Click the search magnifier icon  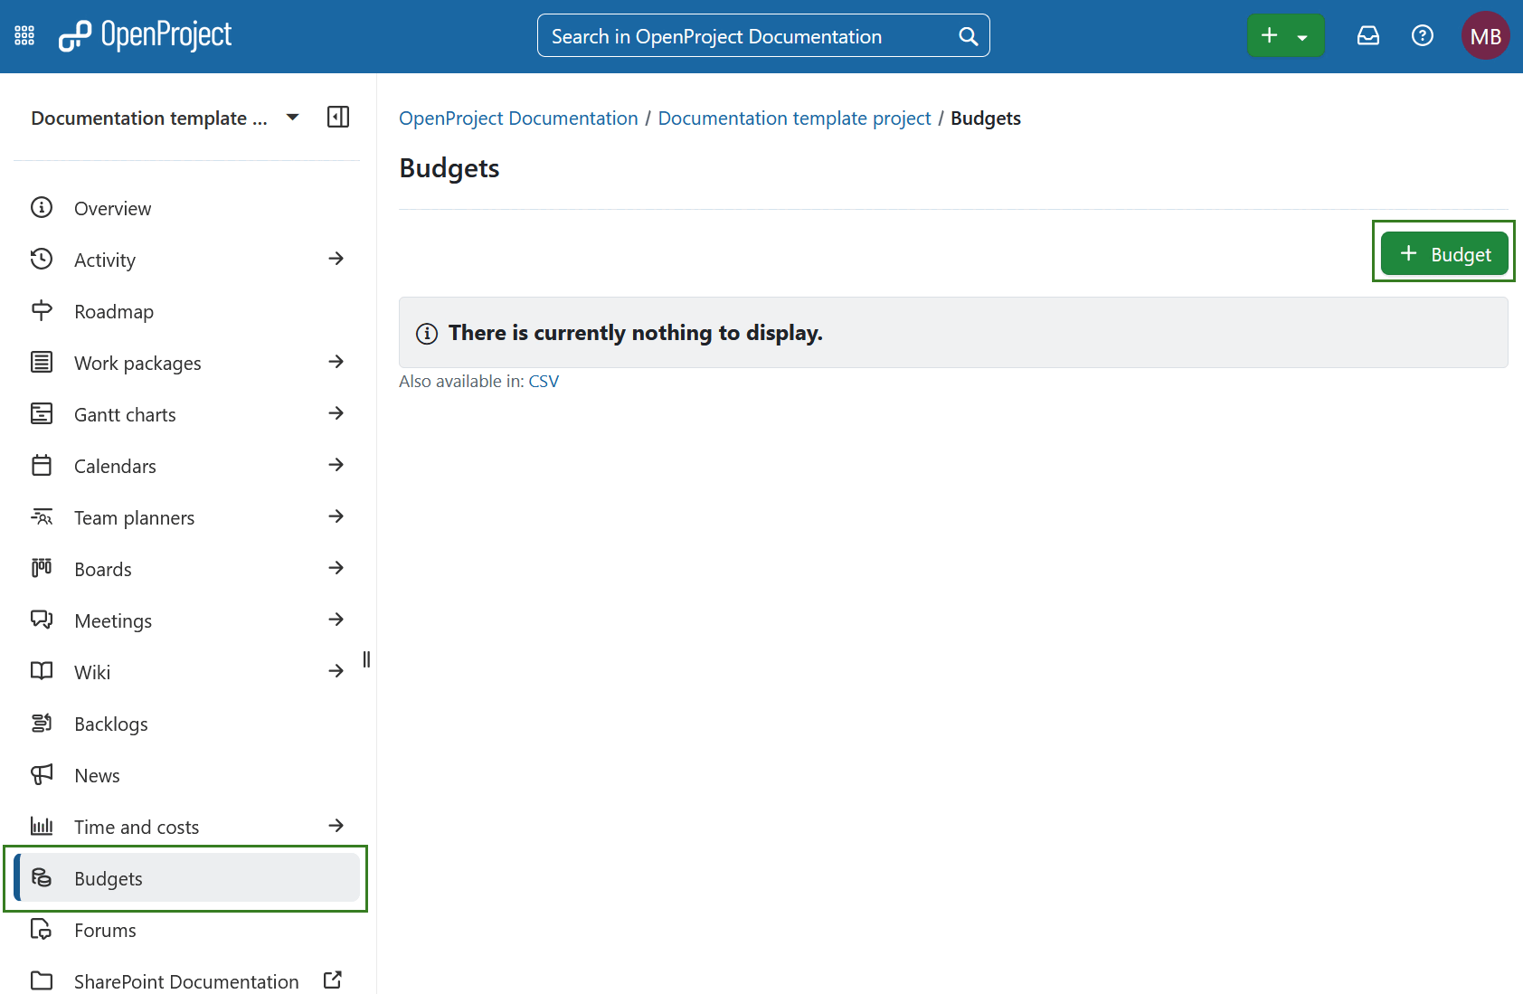click(x=968, y=35)
